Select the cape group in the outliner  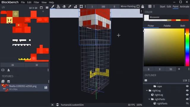(159, 86)
